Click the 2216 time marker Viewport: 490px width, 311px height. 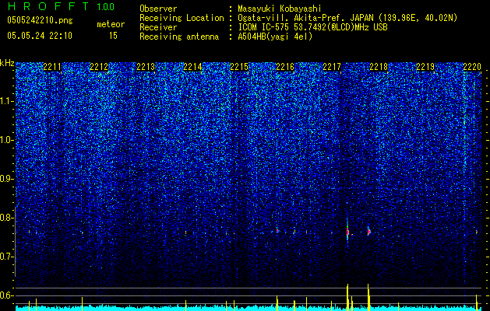285,67
